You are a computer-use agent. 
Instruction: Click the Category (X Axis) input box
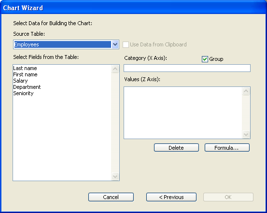pyautogui.click(x=187, y=68)
